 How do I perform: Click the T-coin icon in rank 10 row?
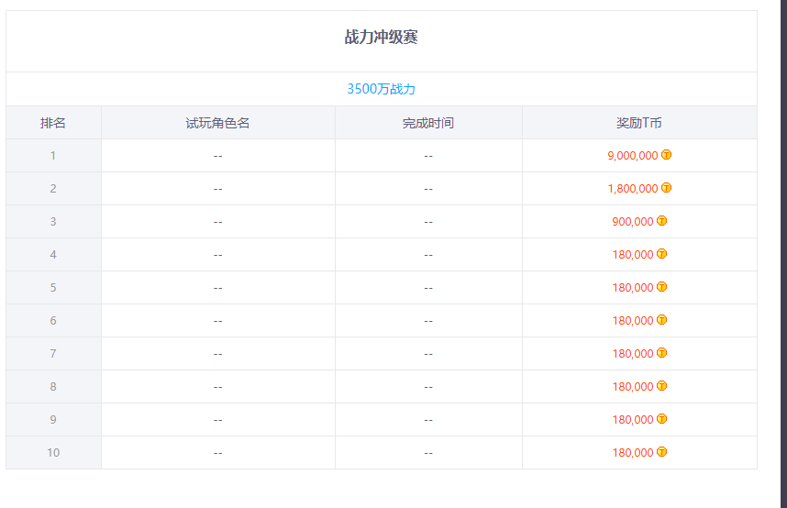pos(662,452)
